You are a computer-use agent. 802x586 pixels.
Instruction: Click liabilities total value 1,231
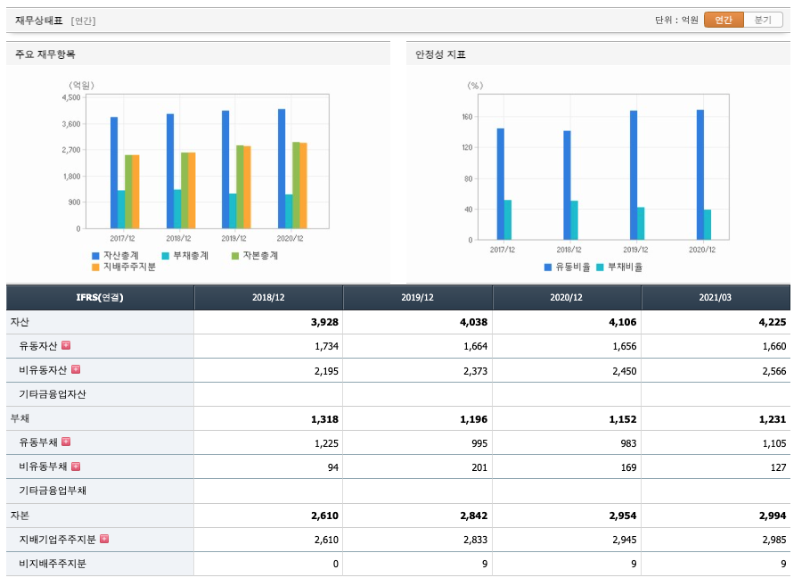tap(773, 419)
